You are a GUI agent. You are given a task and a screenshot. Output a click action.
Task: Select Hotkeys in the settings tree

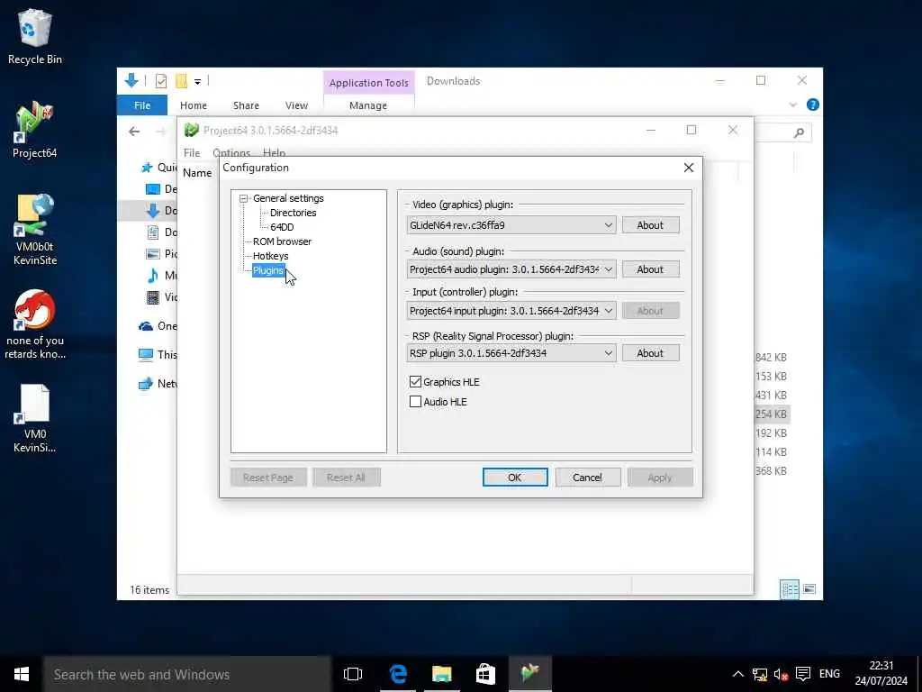click(270, 256)
